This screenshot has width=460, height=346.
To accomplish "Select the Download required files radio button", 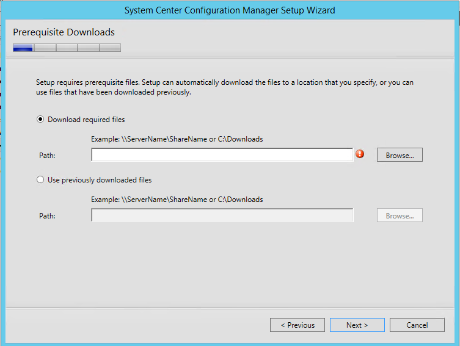I will click(40, 119).
